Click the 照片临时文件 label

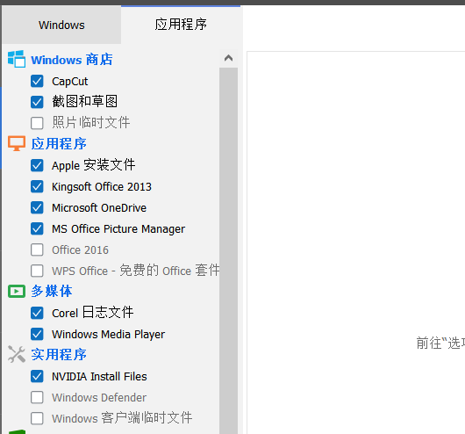pos(91,123)
